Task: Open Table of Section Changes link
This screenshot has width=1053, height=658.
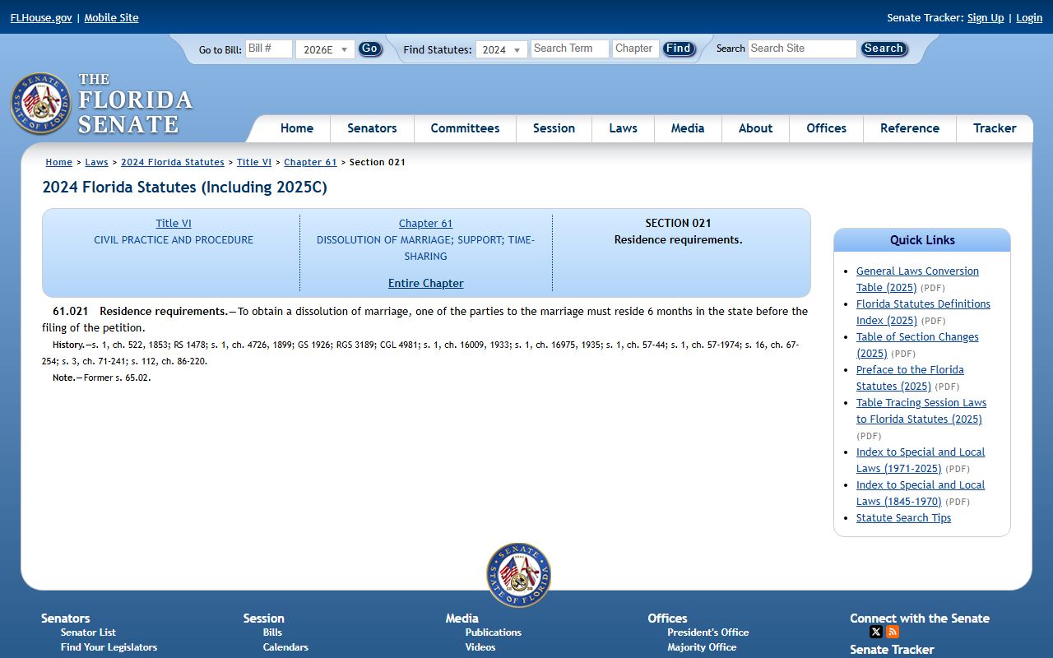Action: (917, 345)
